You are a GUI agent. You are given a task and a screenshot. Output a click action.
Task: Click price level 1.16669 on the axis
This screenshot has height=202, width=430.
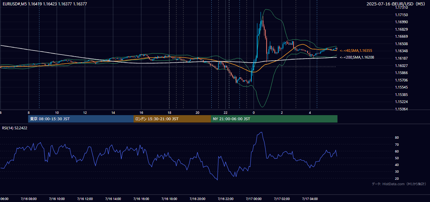(x=402, y=36)
